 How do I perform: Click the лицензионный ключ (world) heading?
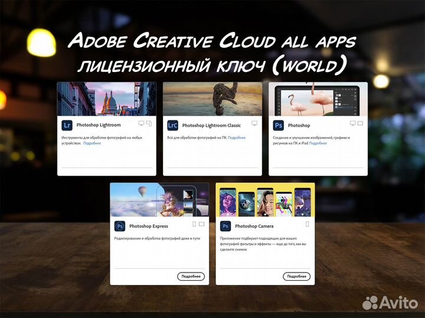(212, 65)
